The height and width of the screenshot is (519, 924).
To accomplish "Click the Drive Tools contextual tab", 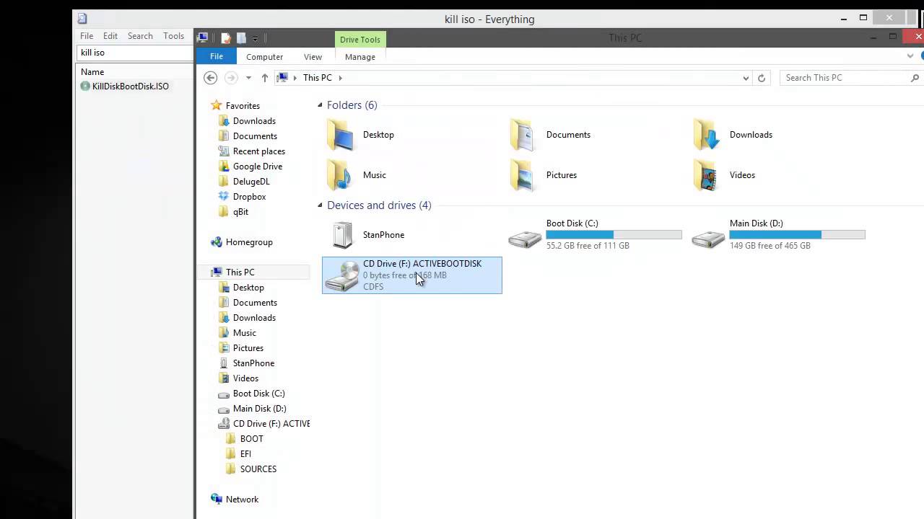I will 359,40.
